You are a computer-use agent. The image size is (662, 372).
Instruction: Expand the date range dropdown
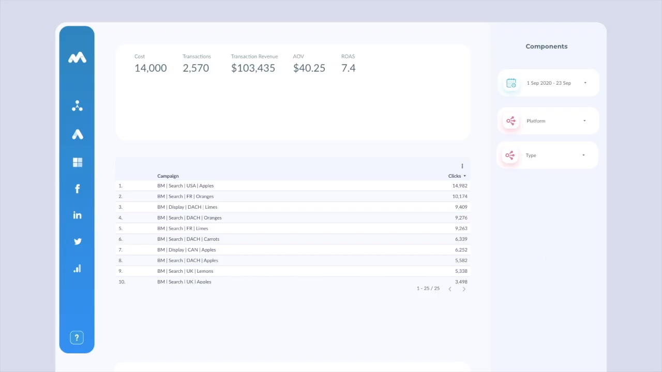pyautogui.click(x=548, y=83)
